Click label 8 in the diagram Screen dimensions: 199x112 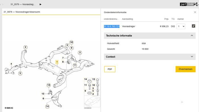coord(63,62)
